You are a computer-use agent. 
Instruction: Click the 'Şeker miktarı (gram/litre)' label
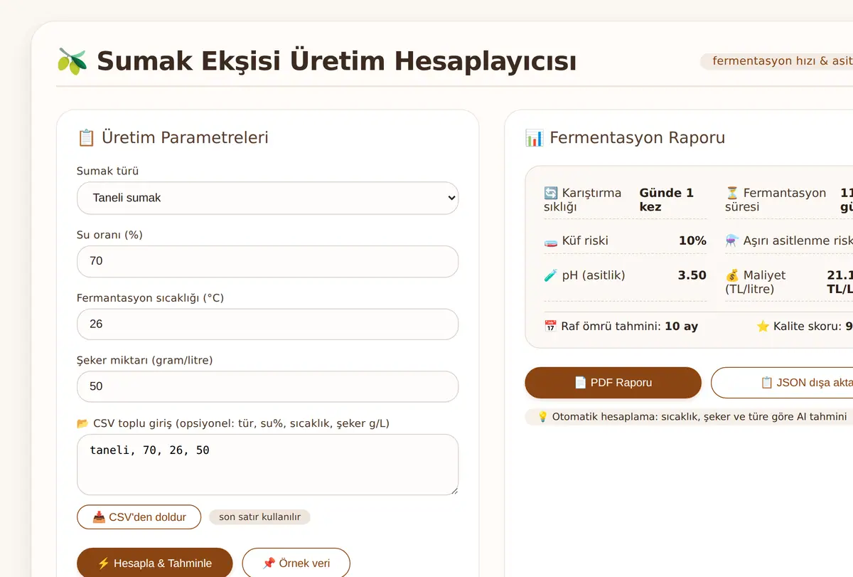145,361
